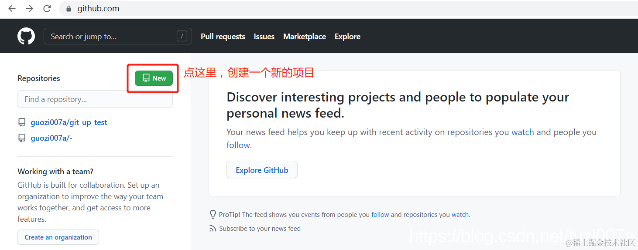Click the Explore GitHub button
Viewport: 638px width, 250px height.
point(262,170)
